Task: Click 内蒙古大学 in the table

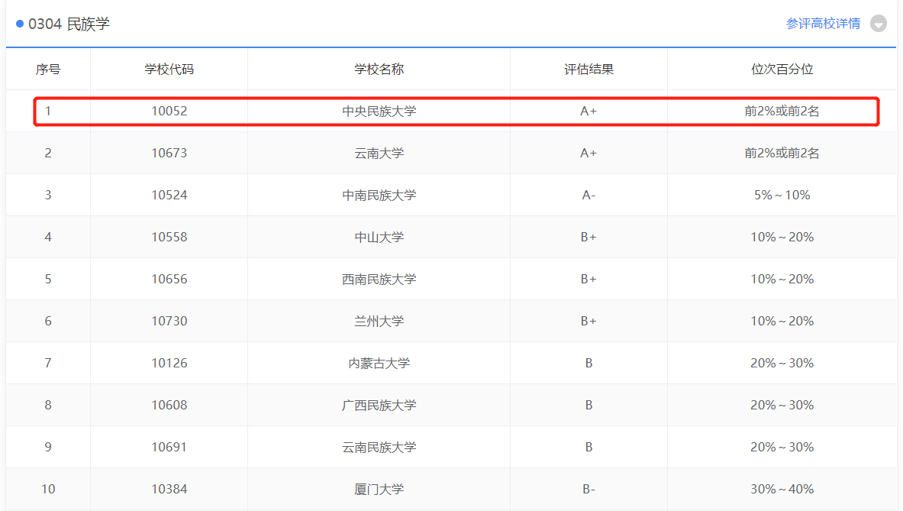Action: [x=379, y=363]
